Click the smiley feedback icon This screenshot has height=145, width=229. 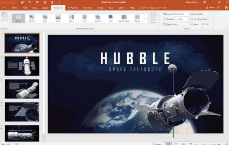226,8
